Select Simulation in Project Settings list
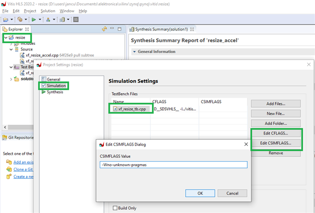The image size is (315, 213). click(57, 86)
